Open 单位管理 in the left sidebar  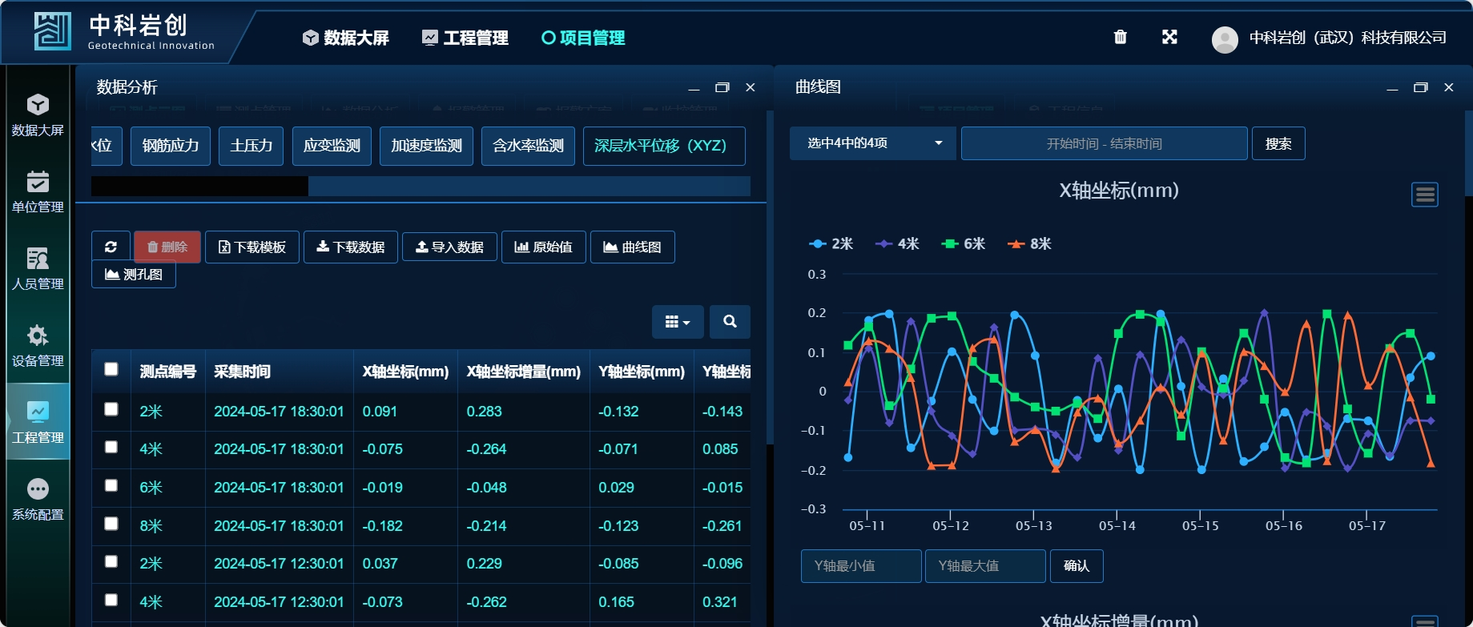tap(38, 192)
